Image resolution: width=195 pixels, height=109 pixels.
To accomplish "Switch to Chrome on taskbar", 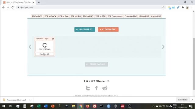I will point(81,106).
